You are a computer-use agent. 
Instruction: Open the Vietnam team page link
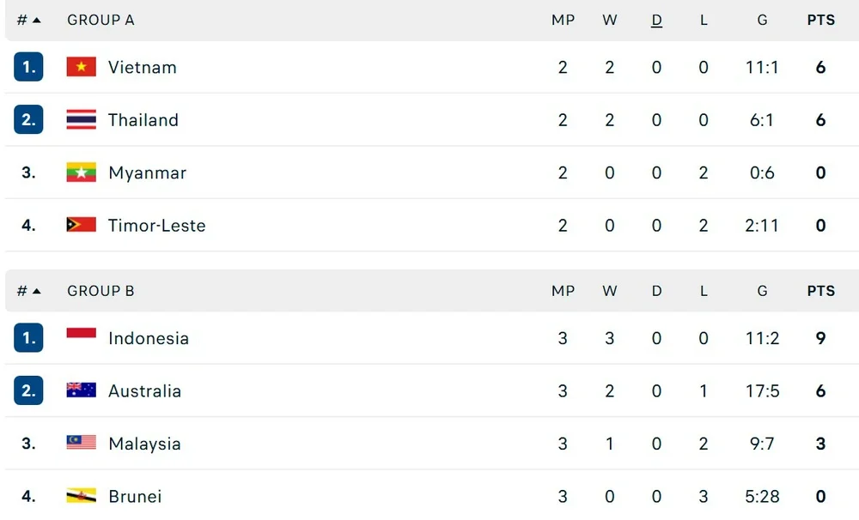(x=143, y=67)
